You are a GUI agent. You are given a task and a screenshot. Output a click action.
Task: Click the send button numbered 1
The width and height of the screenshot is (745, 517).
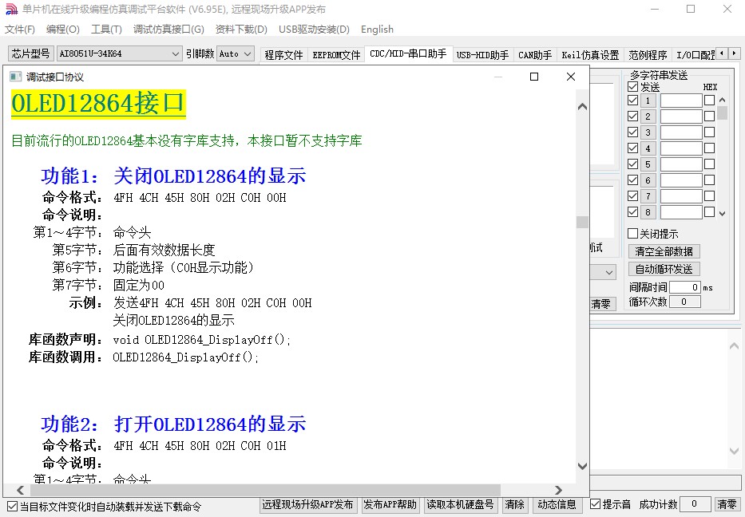(648, 101)
